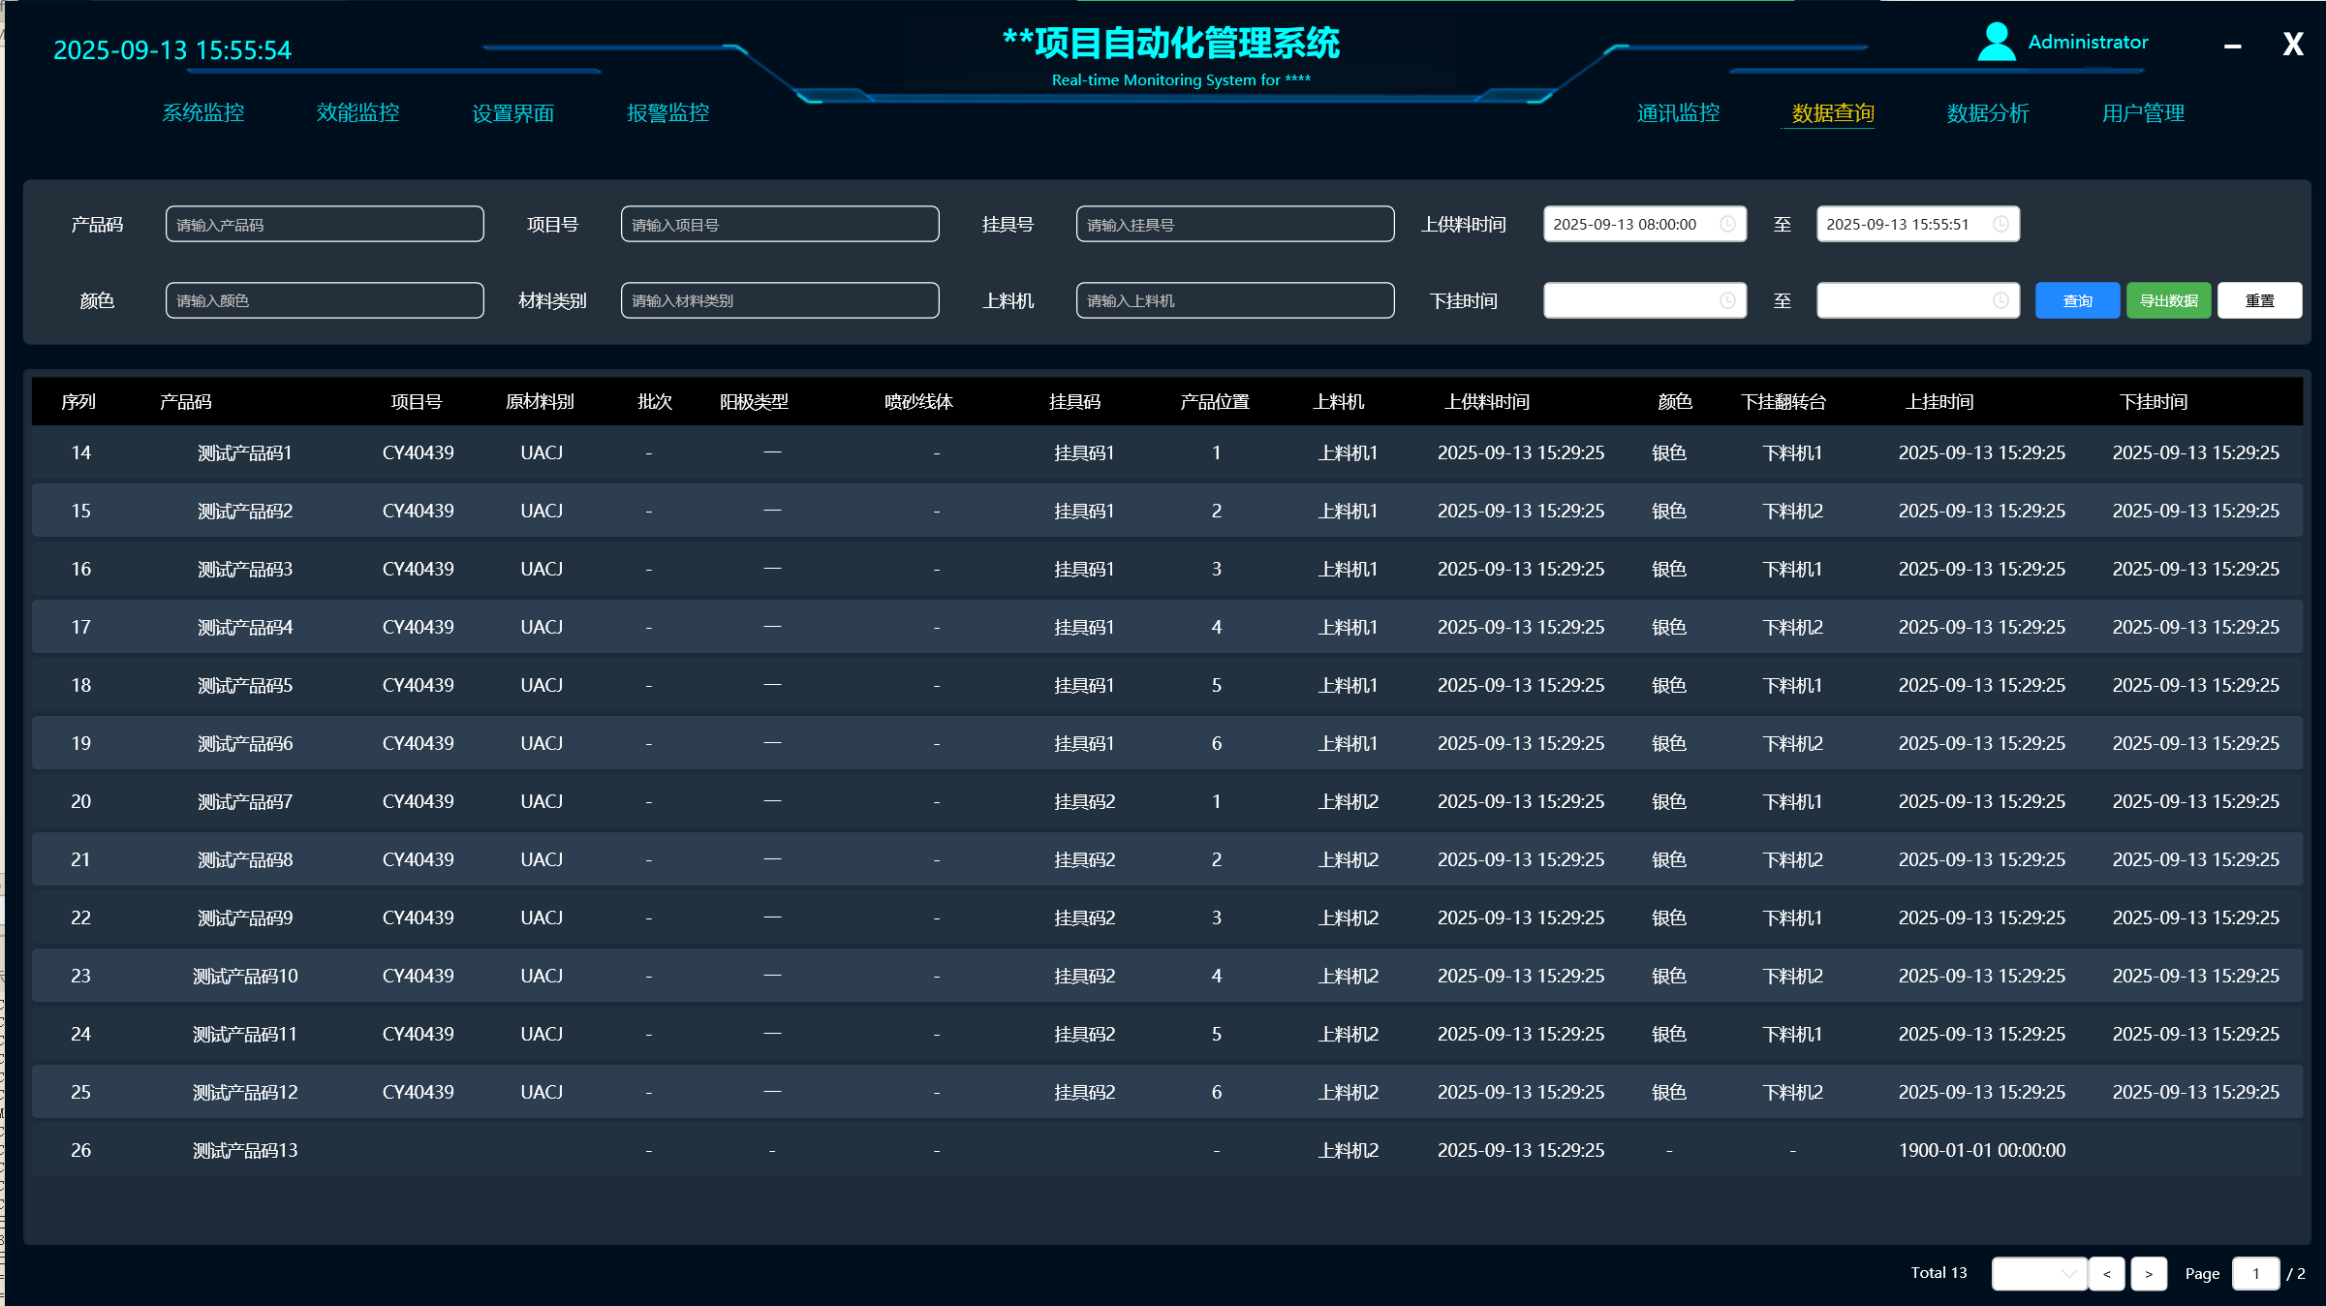Expand the page size dropdown
Image resolution: width=2326 pixels, height=1306 pixels.
pos(2038,1273)
